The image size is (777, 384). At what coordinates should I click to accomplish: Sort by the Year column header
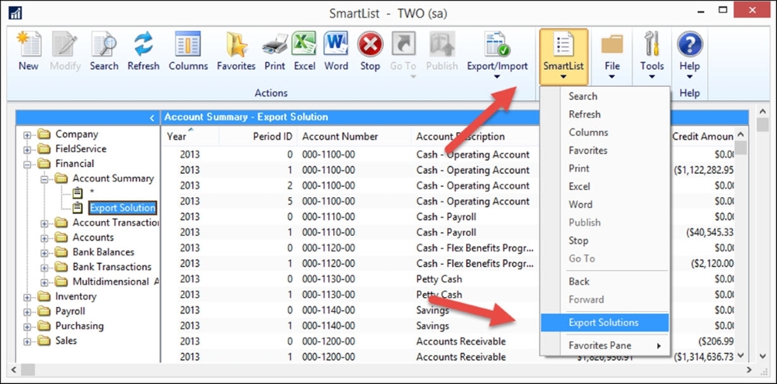click(190, 136)
